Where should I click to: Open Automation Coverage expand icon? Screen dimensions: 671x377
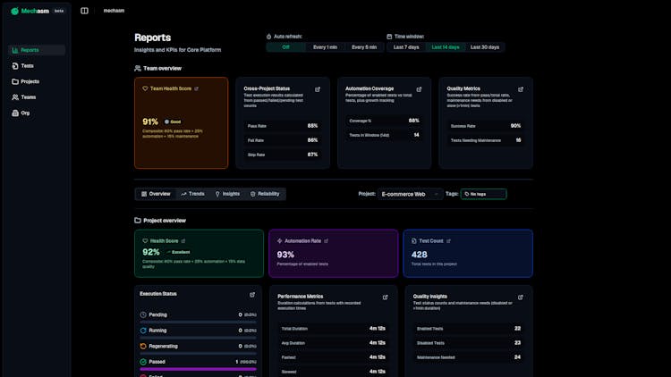tap(419, 89)
